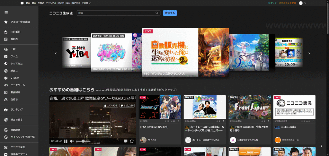This screenshot has height=156, width=329.
Task: Click the 顔出し face icon
Action: tap(6, 71)
